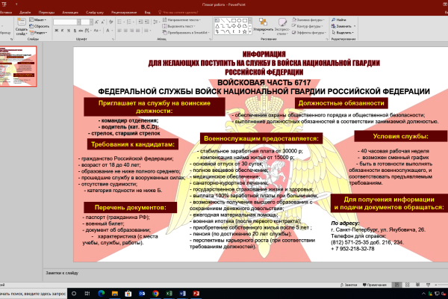Click Заметки in the status bar

(x=349, y=285)
